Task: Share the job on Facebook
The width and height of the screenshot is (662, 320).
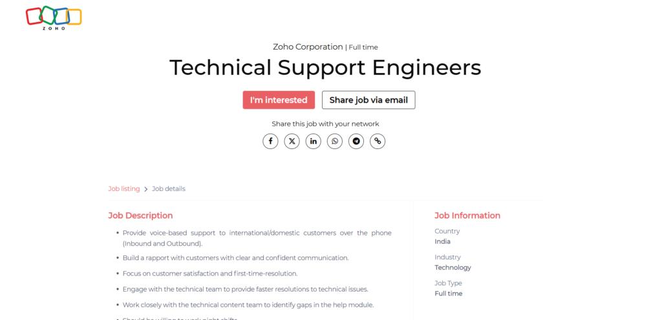Action: point(270,141)
